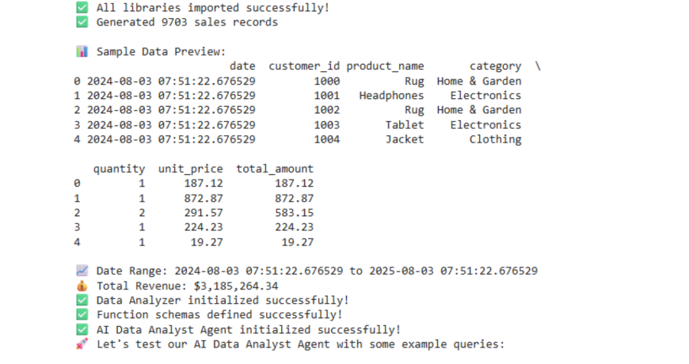The width and height of the screenshot is (689, 364).
Task: Click the line chart icon beside Date Range
Action: [82, 271]
